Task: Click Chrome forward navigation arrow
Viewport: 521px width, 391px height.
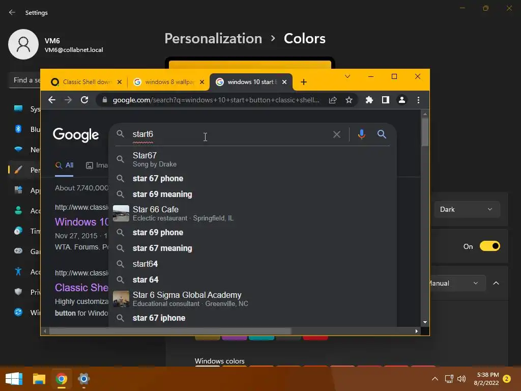Action: pyautogui.click(x=68, y=100)
